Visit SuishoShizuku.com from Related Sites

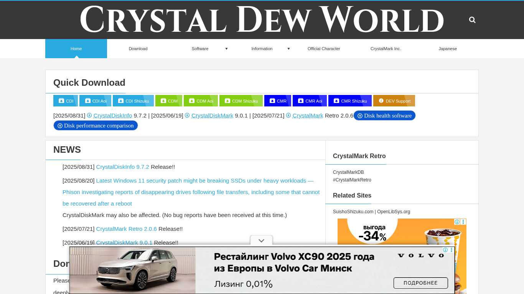click(x=353, y=212)
